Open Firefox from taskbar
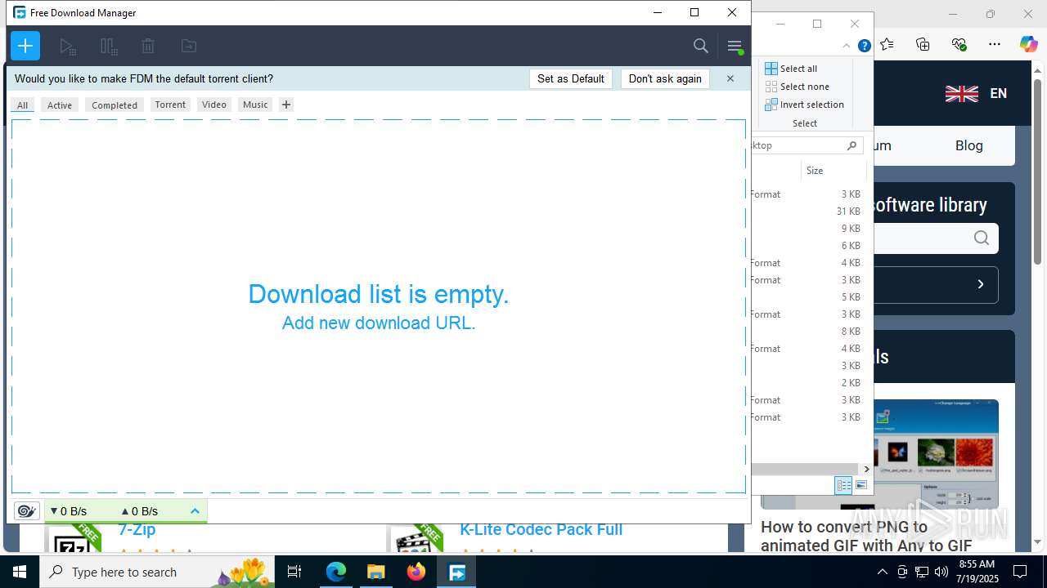1047x588 pixels. click(x=416, y=572)
